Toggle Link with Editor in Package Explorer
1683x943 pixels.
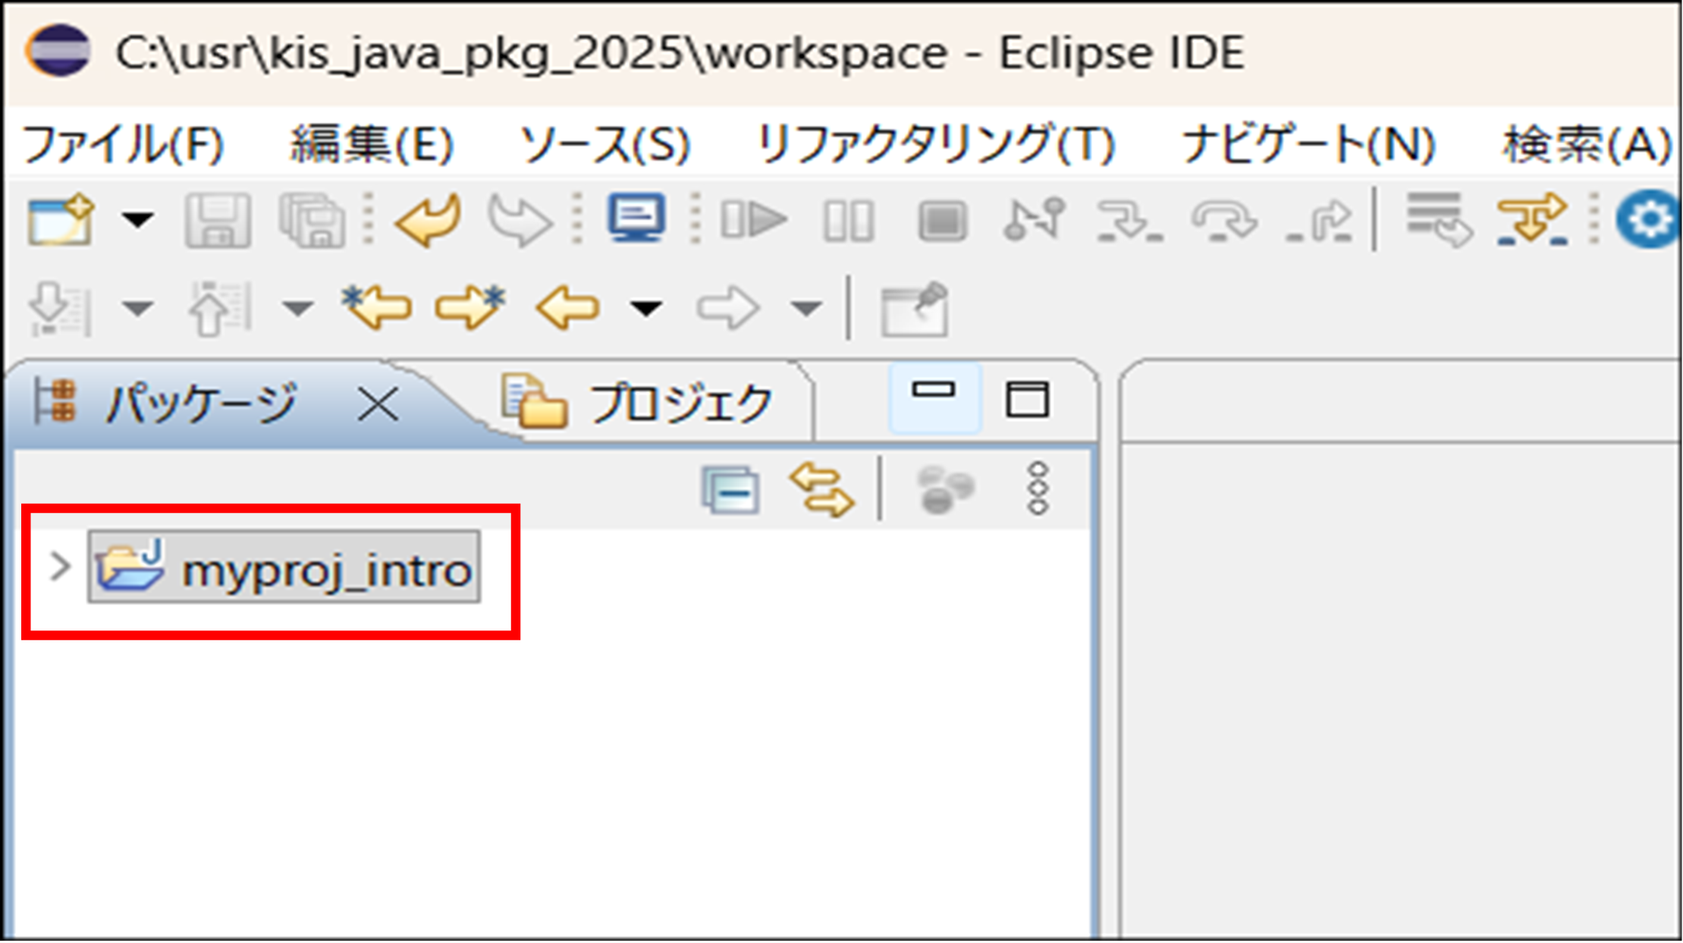822,490
